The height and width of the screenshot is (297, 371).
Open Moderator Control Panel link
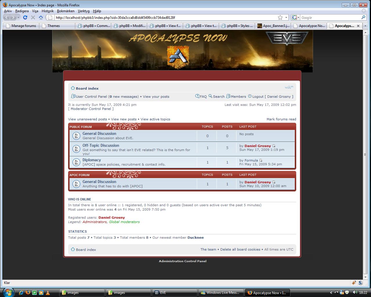[91, 109]
